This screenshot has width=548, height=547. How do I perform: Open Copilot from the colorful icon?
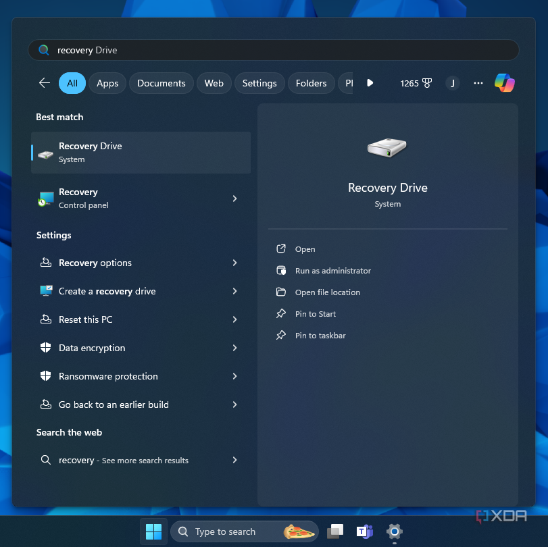coord(504,83)
